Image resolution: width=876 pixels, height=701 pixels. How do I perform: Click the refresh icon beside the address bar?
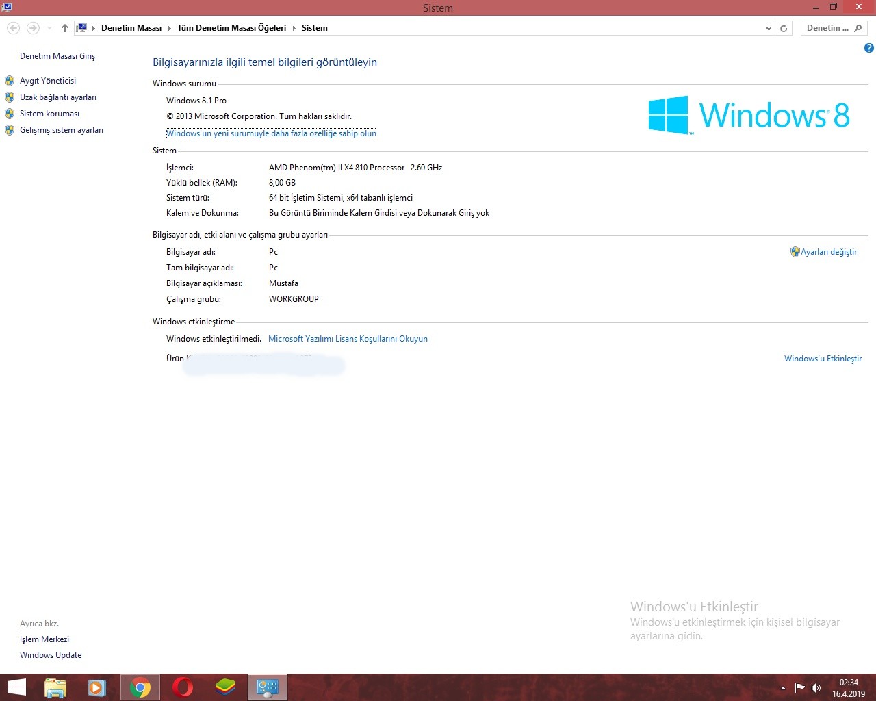pyautogui.click(x=784, y=28)
